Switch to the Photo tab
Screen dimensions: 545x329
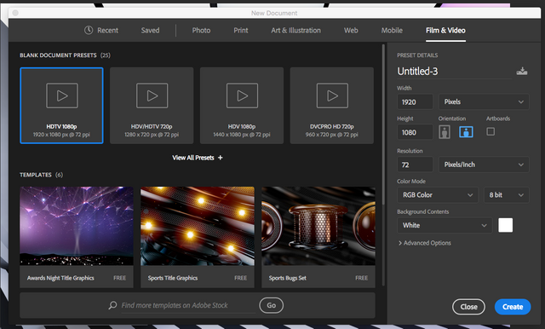pyautogui.click(x=201, y=30)
